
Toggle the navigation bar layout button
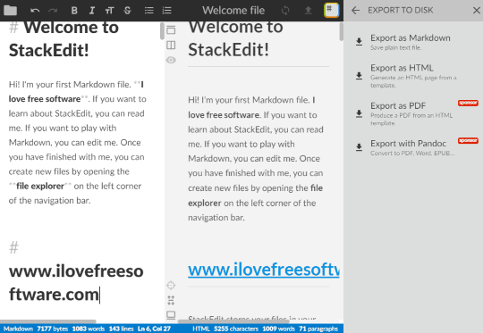pos(171,29)
